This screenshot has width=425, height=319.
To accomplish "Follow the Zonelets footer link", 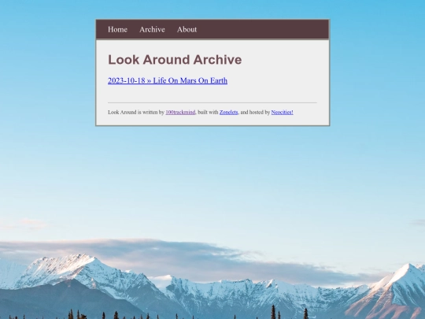I will (x=228, y=112).
